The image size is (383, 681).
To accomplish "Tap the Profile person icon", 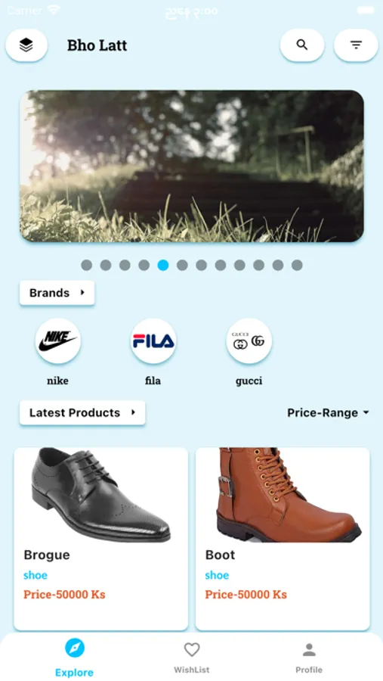I will [x=309, y=650].
